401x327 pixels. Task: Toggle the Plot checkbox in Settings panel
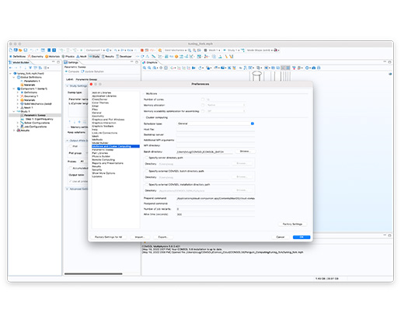click(70, 146)
